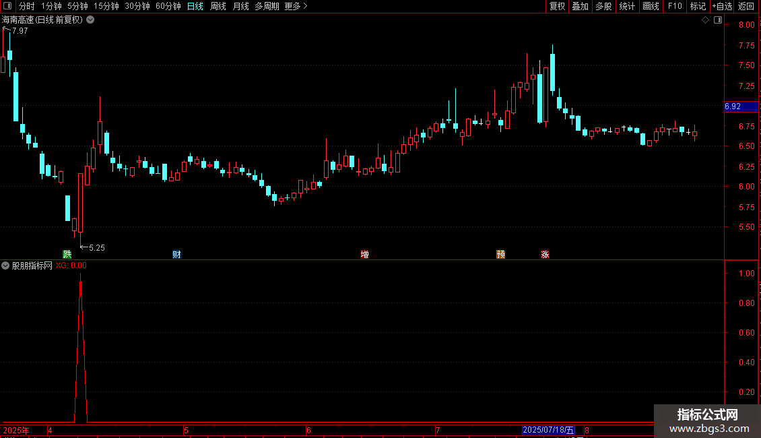Switch to 分时 intraday view
The image size is (761, 438).
coord(27,6)
